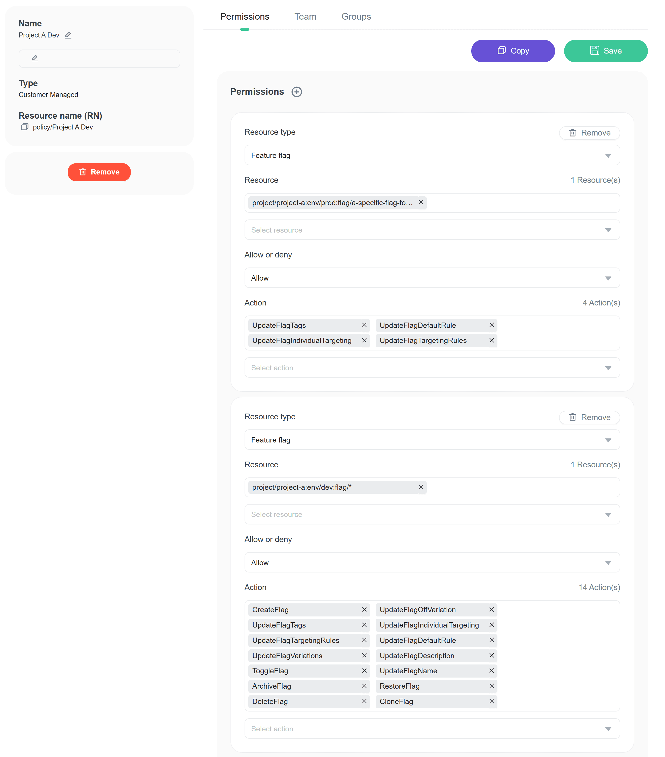Open the first Select resource dropdown

pyautogui.click(x=432, y=230)
